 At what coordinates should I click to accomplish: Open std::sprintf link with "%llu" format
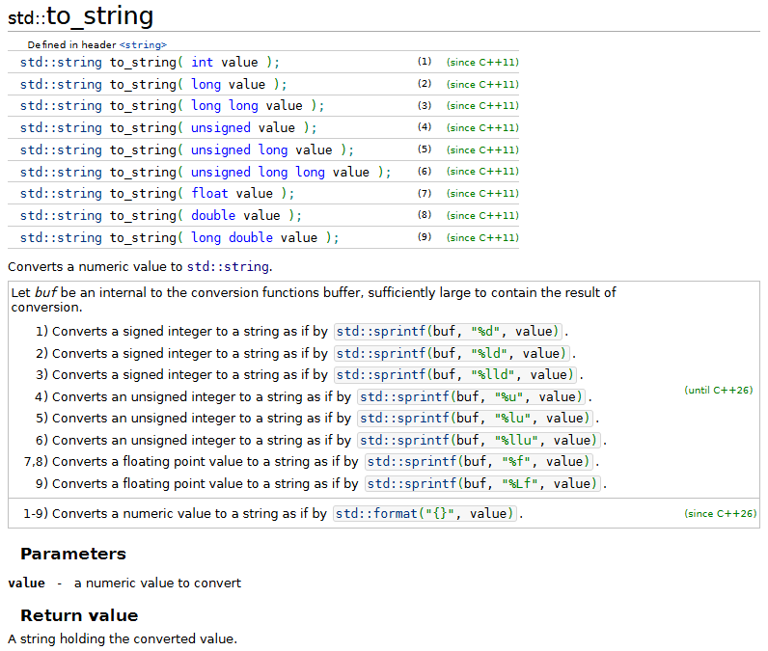[x=404, y=441]
